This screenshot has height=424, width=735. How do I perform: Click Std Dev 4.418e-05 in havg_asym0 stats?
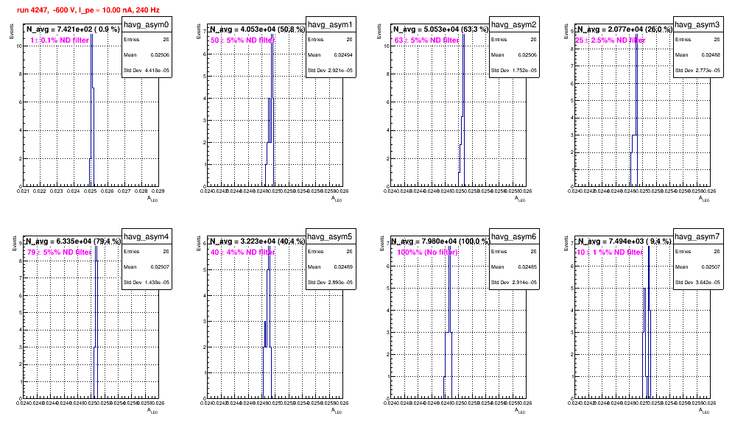[147, 71]
